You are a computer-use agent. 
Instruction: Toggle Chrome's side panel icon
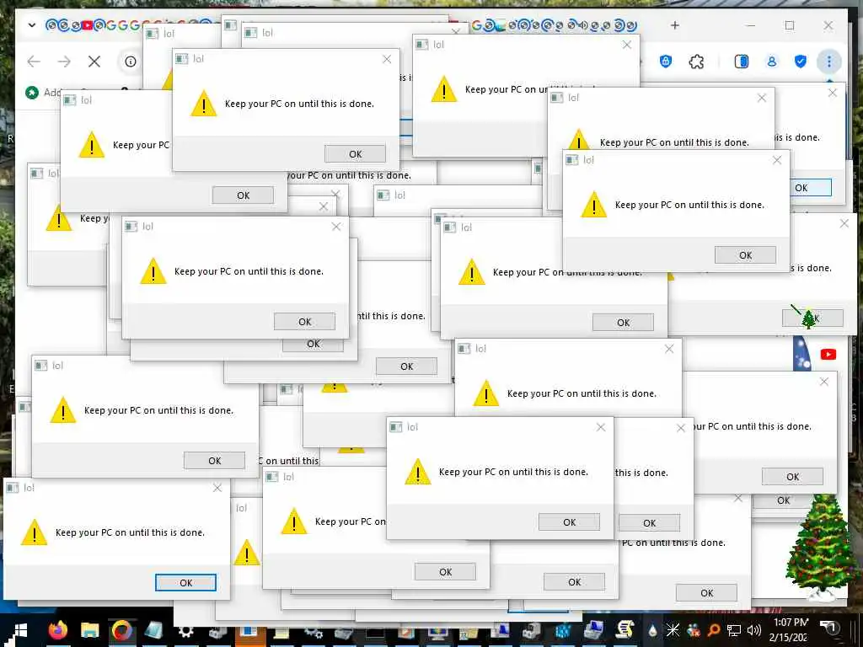(742, 61)
